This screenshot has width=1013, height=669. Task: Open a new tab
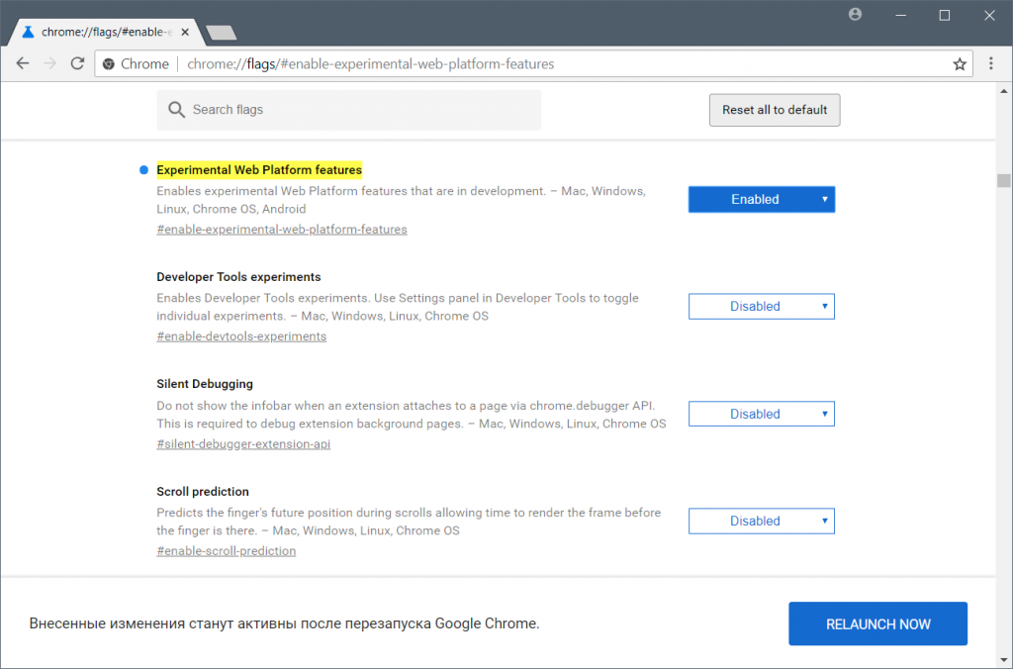pyautogui.click(x=221, y=33)
